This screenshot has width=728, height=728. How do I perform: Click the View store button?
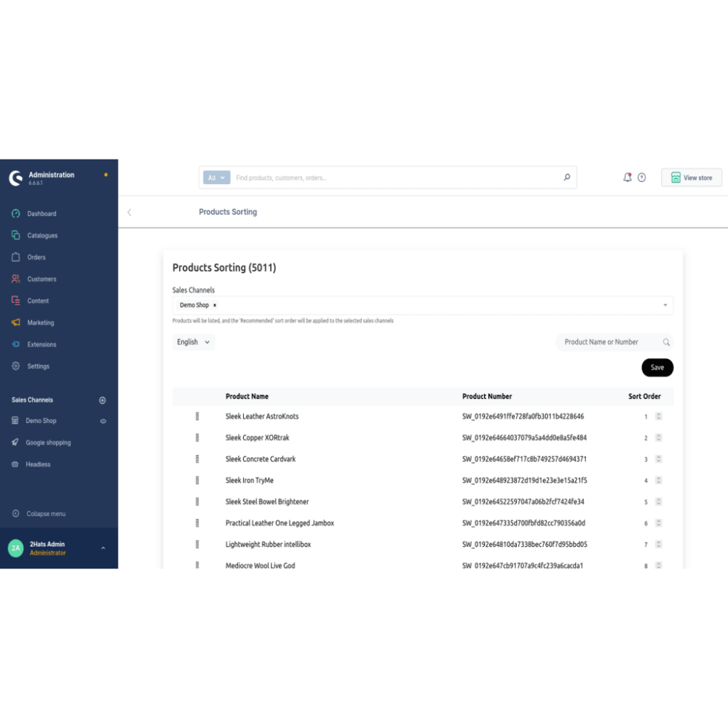click(x=691, y=178)
